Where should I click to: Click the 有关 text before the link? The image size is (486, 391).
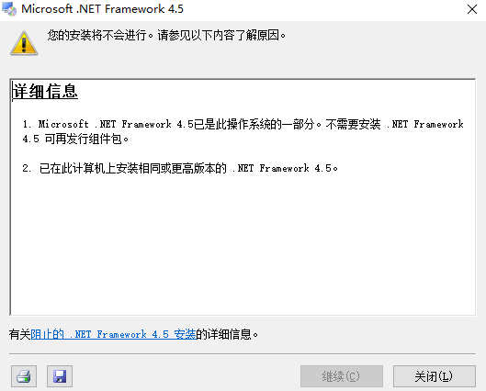[x=20, y=334]
